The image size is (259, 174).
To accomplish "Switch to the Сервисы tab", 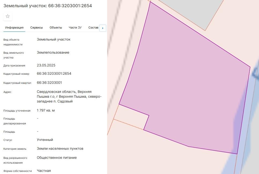I will click(36, 27).
